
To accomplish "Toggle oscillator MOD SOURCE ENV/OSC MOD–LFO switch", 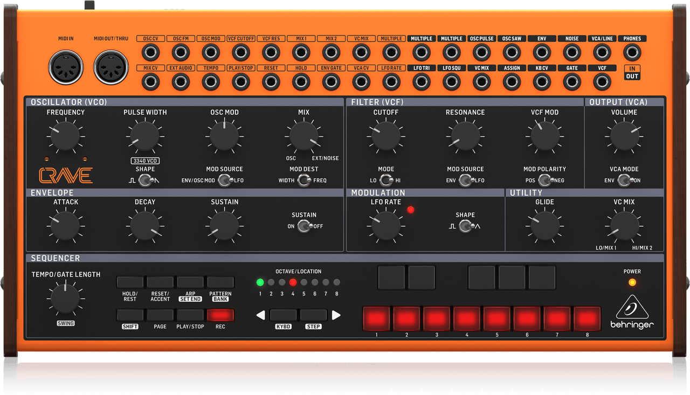I will 224,181.
